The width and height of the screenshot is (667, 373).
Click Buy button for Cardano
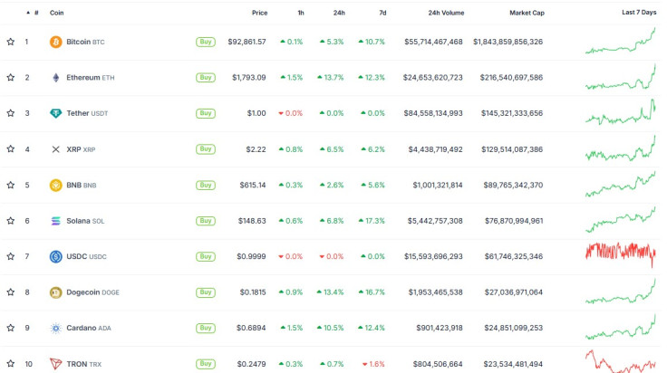206,328
